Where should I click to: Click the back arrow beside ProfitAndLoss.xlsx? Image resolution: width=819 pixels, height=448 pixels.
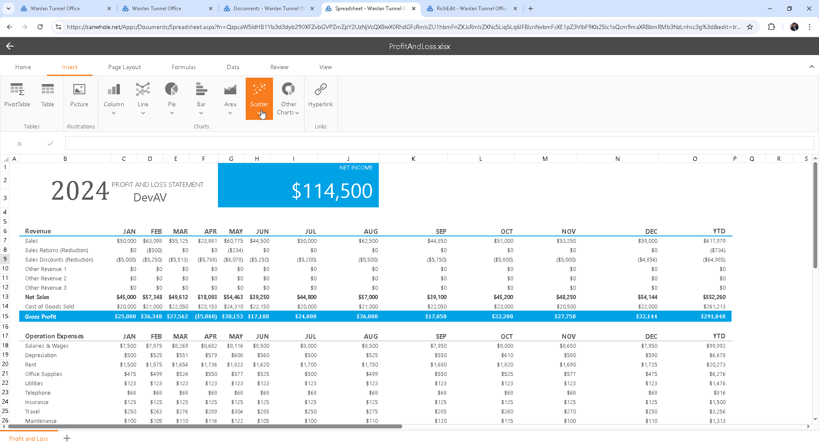10,46
